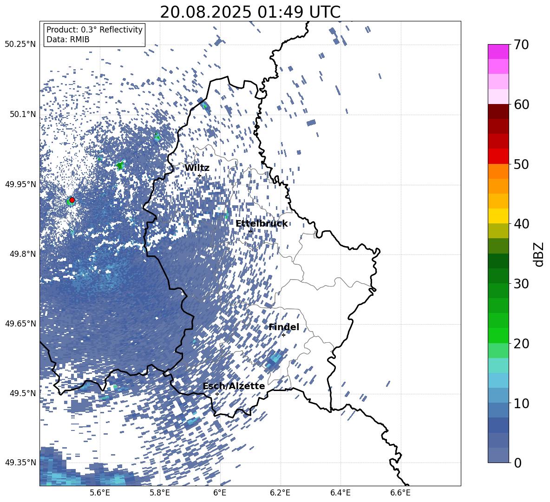Click the 40 value on colorbar

coord(521,224)
